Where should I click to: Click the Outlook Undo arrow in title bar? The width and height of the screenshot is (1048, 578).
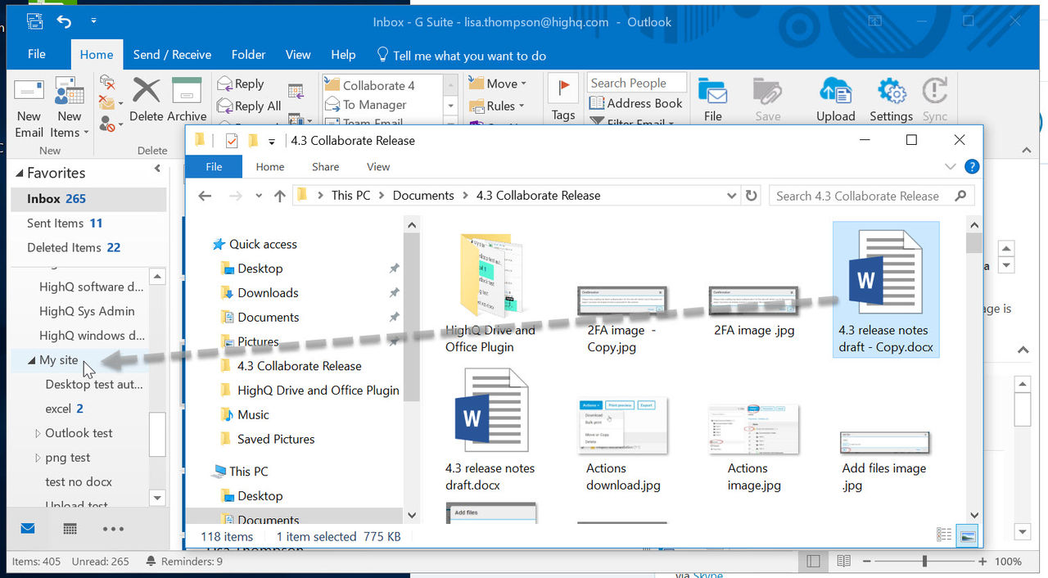pyautogui.click(x=64, y=22)
